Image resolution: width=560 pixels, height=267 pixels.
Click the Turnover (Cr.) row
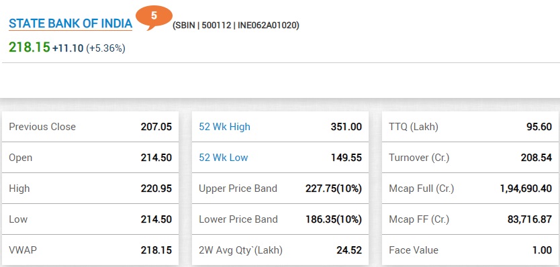click(x=470, y=158)
